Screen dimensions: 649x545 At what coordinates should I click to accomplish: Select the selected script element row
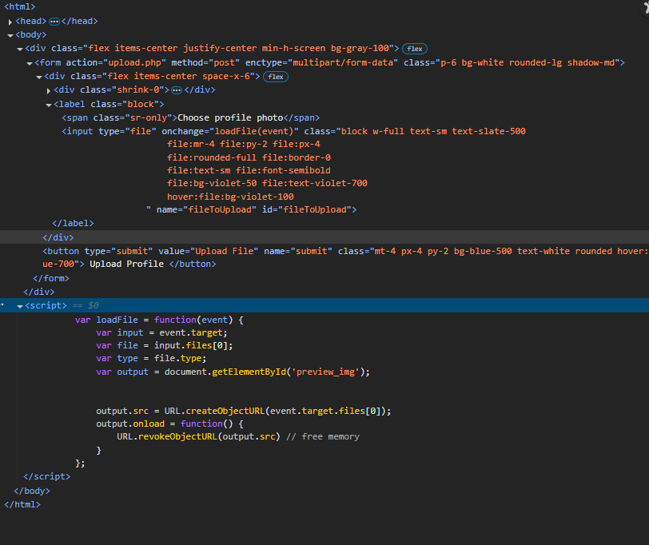point(324,305)
